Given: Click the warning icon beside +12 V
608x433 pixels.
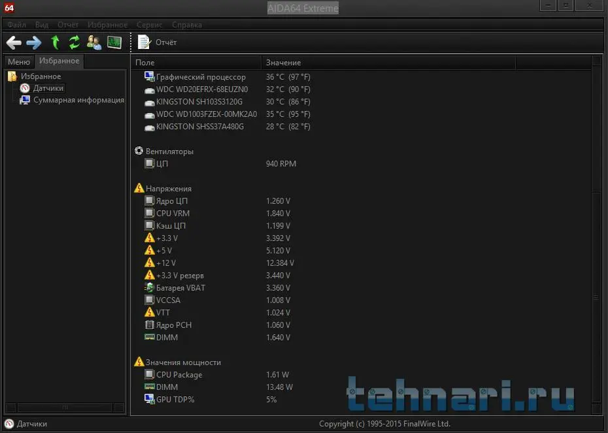Looking at the screenshot, I should [x=149, y=263].
